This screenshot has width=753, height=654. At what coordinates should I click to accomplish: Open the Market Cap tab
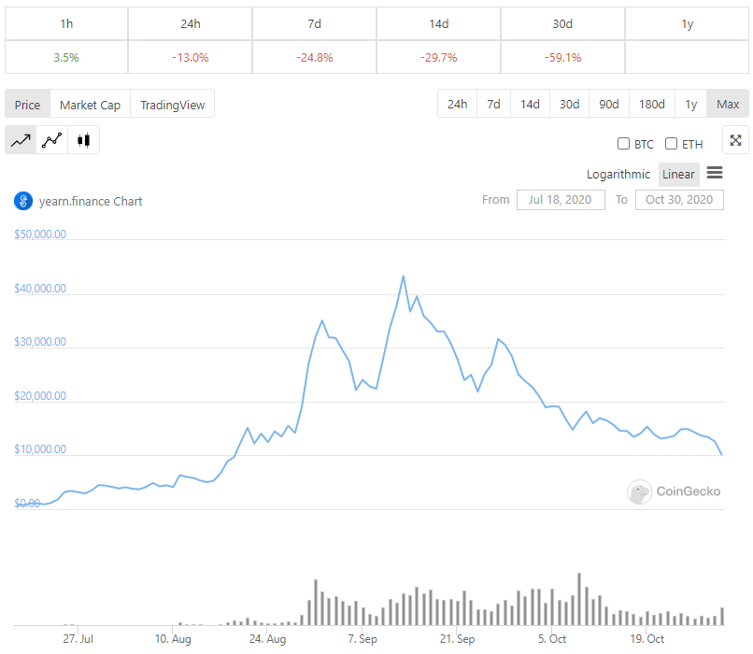click(x=90, y=105)
